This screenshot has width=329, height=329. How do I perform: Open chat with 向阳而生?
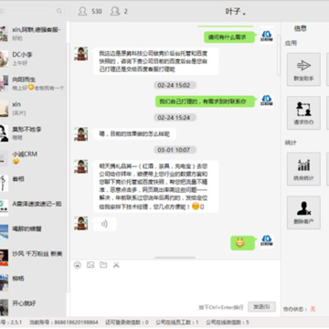(x=33, y=83)
